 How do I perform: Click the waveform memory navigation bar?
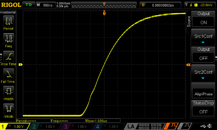pyautogui.click(x=104, y=5)
